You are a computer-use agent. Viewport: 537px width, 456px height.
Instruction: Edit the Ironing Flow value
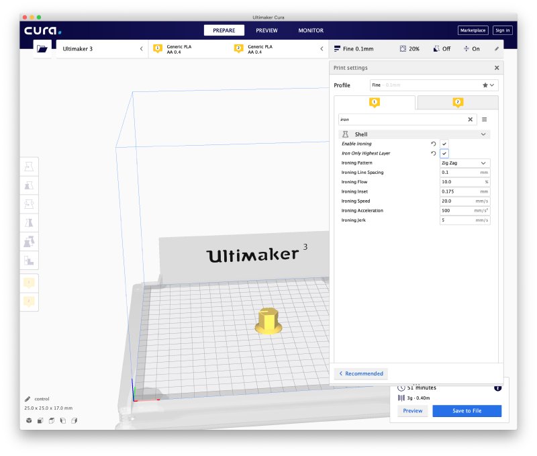(465, 182)
